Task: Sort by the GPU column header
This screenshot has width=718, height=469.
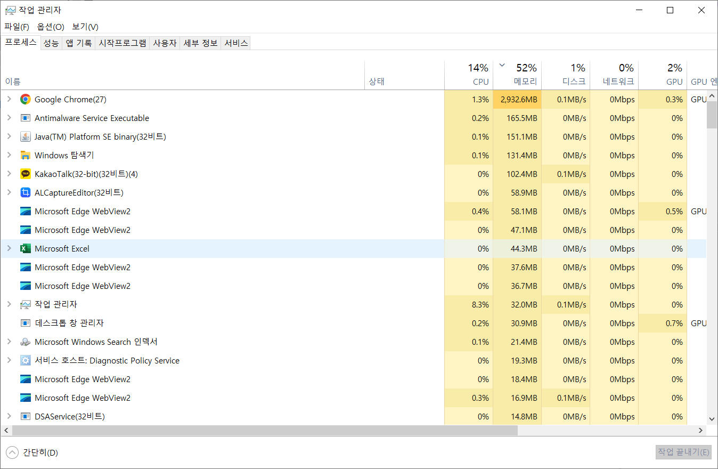Action: 663,75
